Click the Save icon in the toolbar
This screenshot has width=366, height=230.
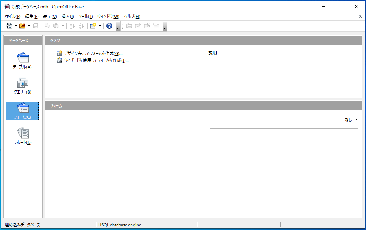pos(35,26)
